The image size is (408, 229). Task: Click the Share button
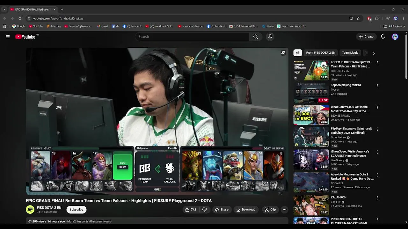click(x=222, y=210)
